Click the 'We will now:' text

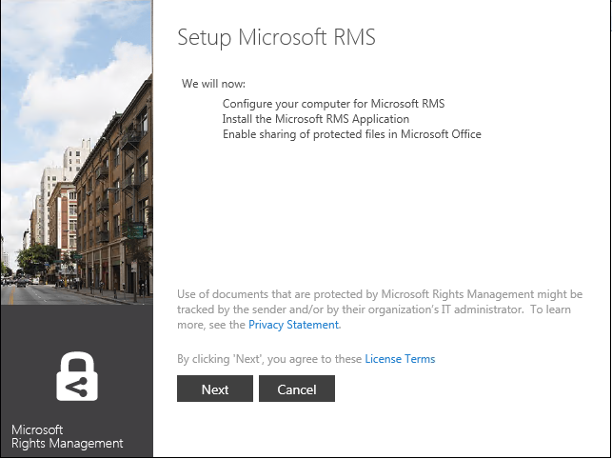click(x=213, y=84)
